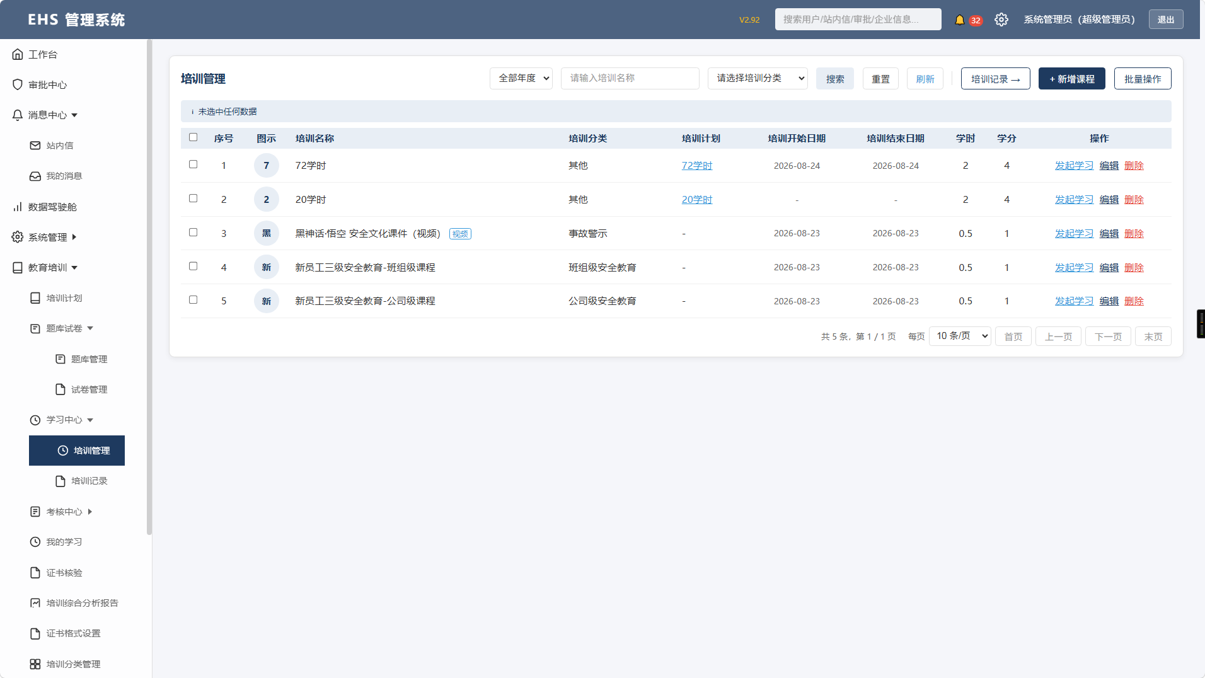Click the round '7' icon for 72学时
This screenshot has width=1205, height=678.
267,166
